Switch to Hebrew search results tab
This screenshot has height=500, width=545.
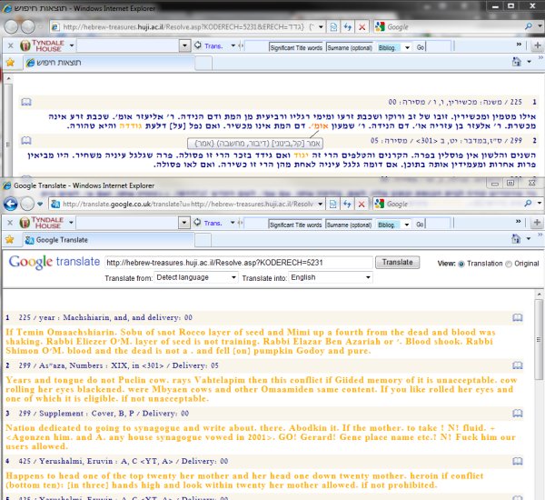coord(109,63)
